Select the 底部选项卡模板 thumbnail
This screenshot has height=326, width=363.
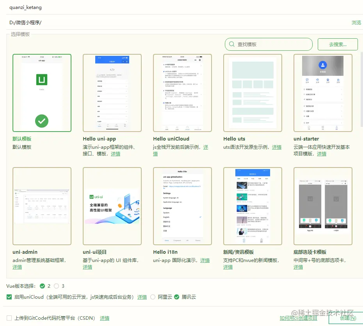[x=323, y=206]
